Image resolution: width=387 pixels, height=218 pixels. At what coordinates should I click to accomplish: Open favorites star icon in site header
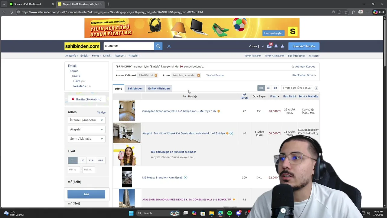click(x=282, y=46)
